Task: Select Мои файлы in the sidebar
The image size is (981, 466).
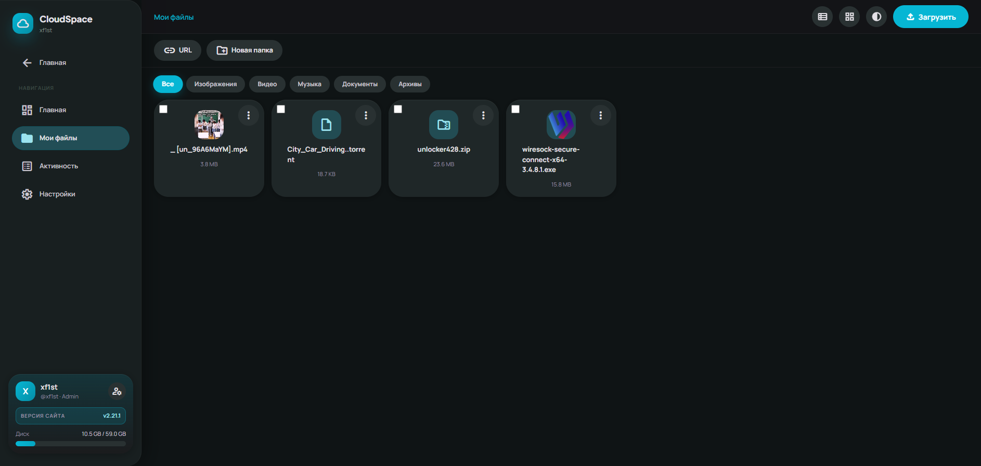Action: coord(71,138)
